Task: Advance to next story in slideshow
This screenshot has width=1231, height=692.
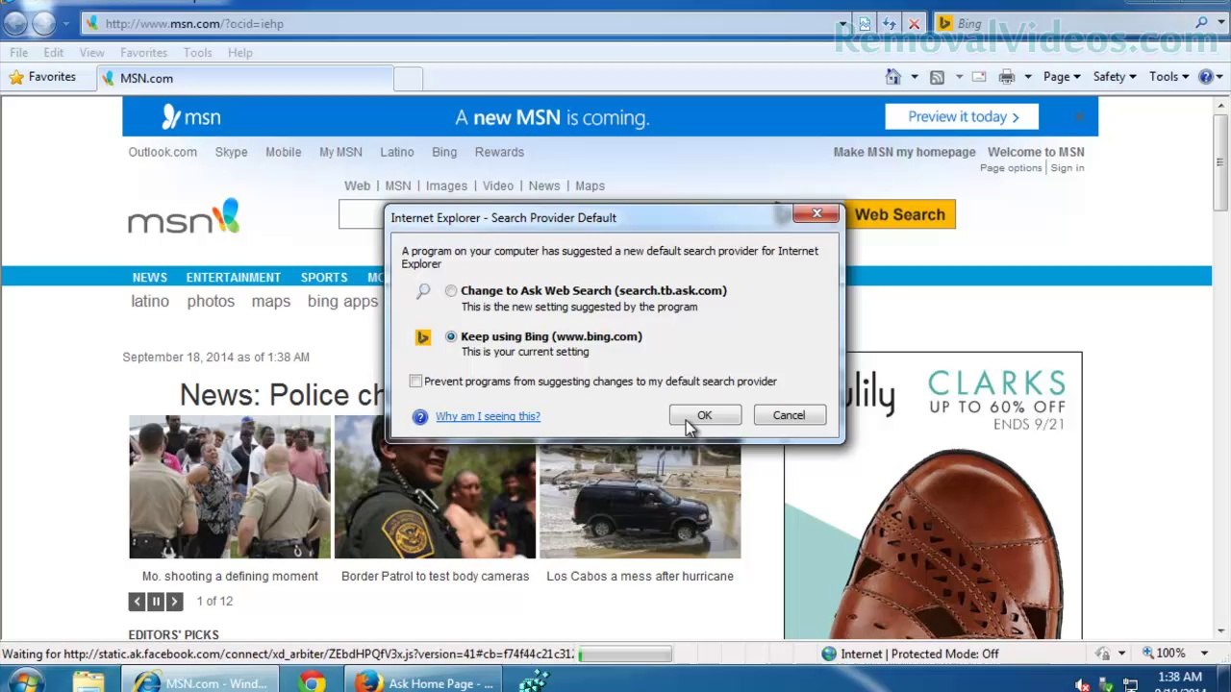Action: (x=174, y=602)
